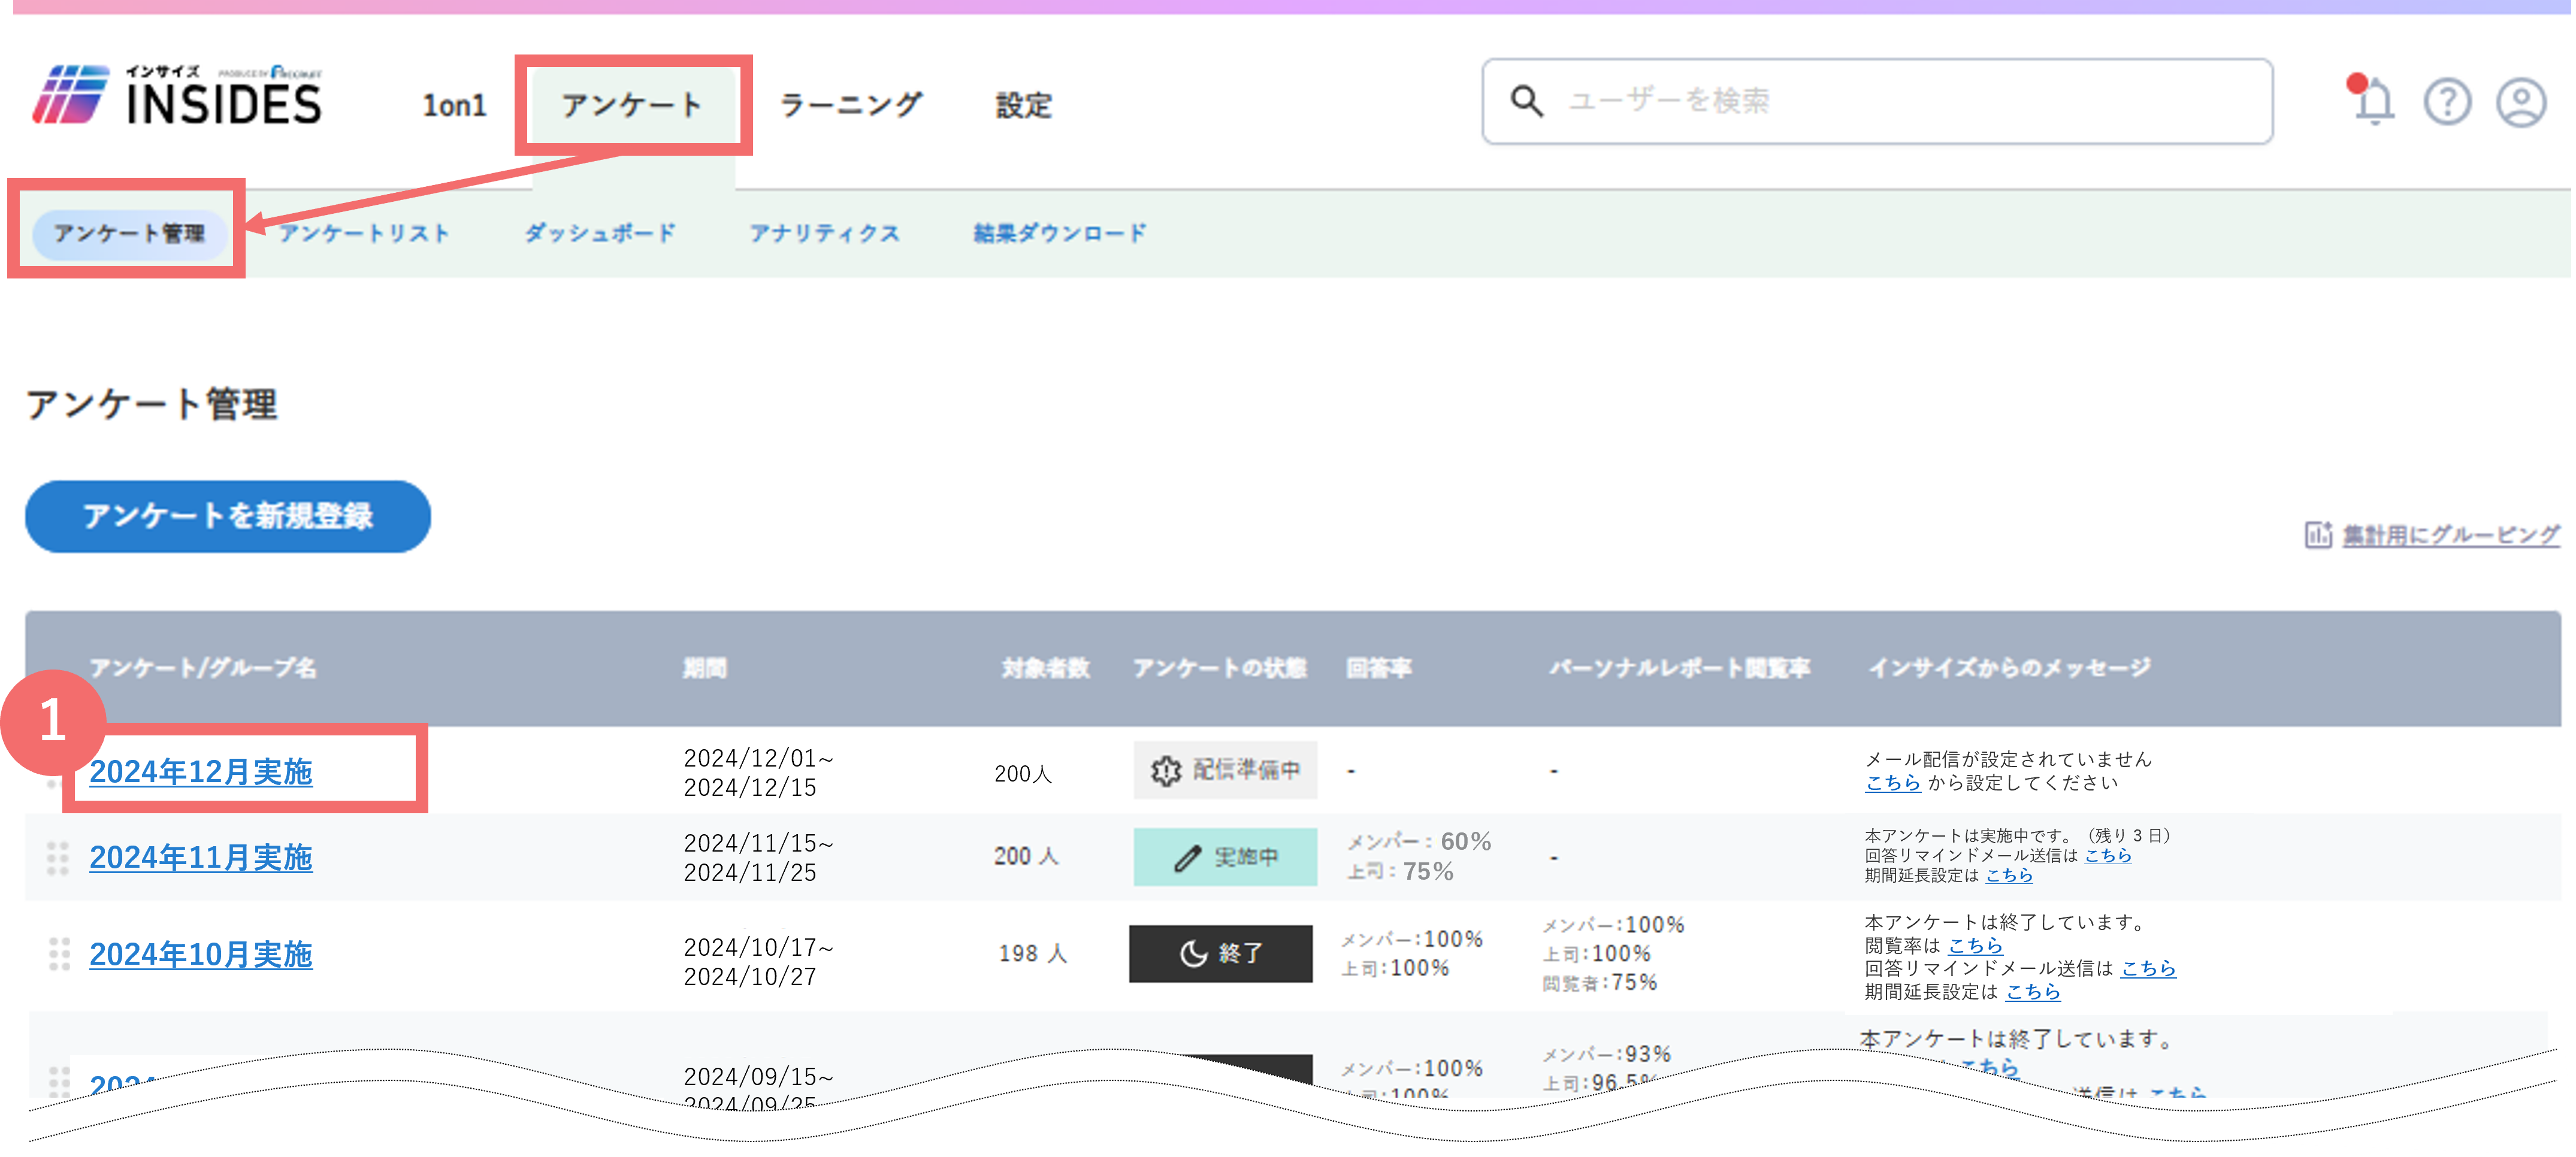Click the パーソナルレポート閲覧率 column header
This screenshot has width=2576, height=1157.
click(x=1679, y=668)
